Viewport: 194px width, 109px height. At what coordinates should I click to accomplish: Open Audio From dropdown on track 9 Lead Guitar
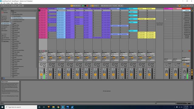click(115, 54)
